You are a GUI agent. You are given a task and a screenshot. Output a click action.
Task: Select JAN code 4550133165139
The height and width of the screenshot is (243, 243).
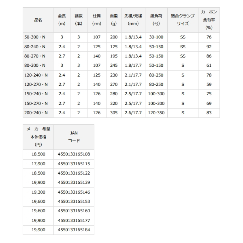pos(74,183)
